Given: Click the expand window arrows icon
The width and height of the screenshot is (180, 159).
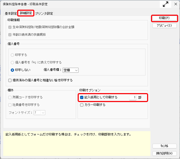Looking at the screenshot, I should coord(165,4).
